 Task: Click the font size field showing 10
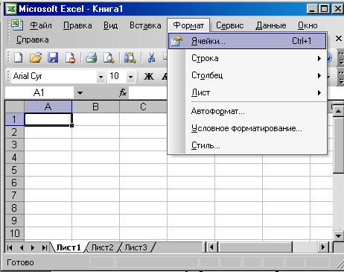(117, 76)
